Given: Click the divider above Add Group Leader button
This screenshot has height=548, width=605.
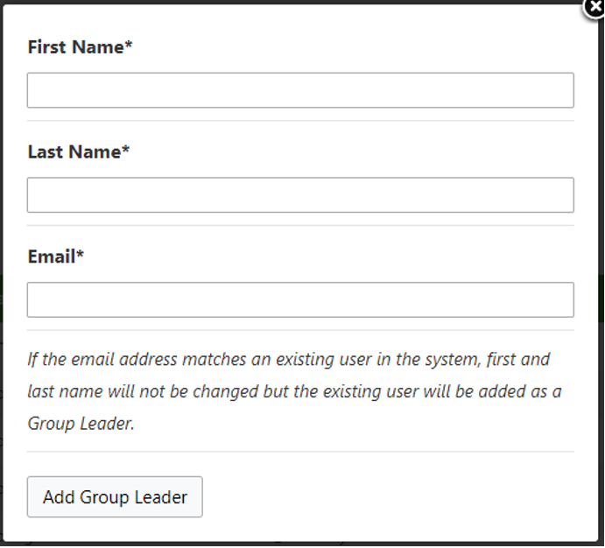Looking at the screenshot, I should click(300, 451).
